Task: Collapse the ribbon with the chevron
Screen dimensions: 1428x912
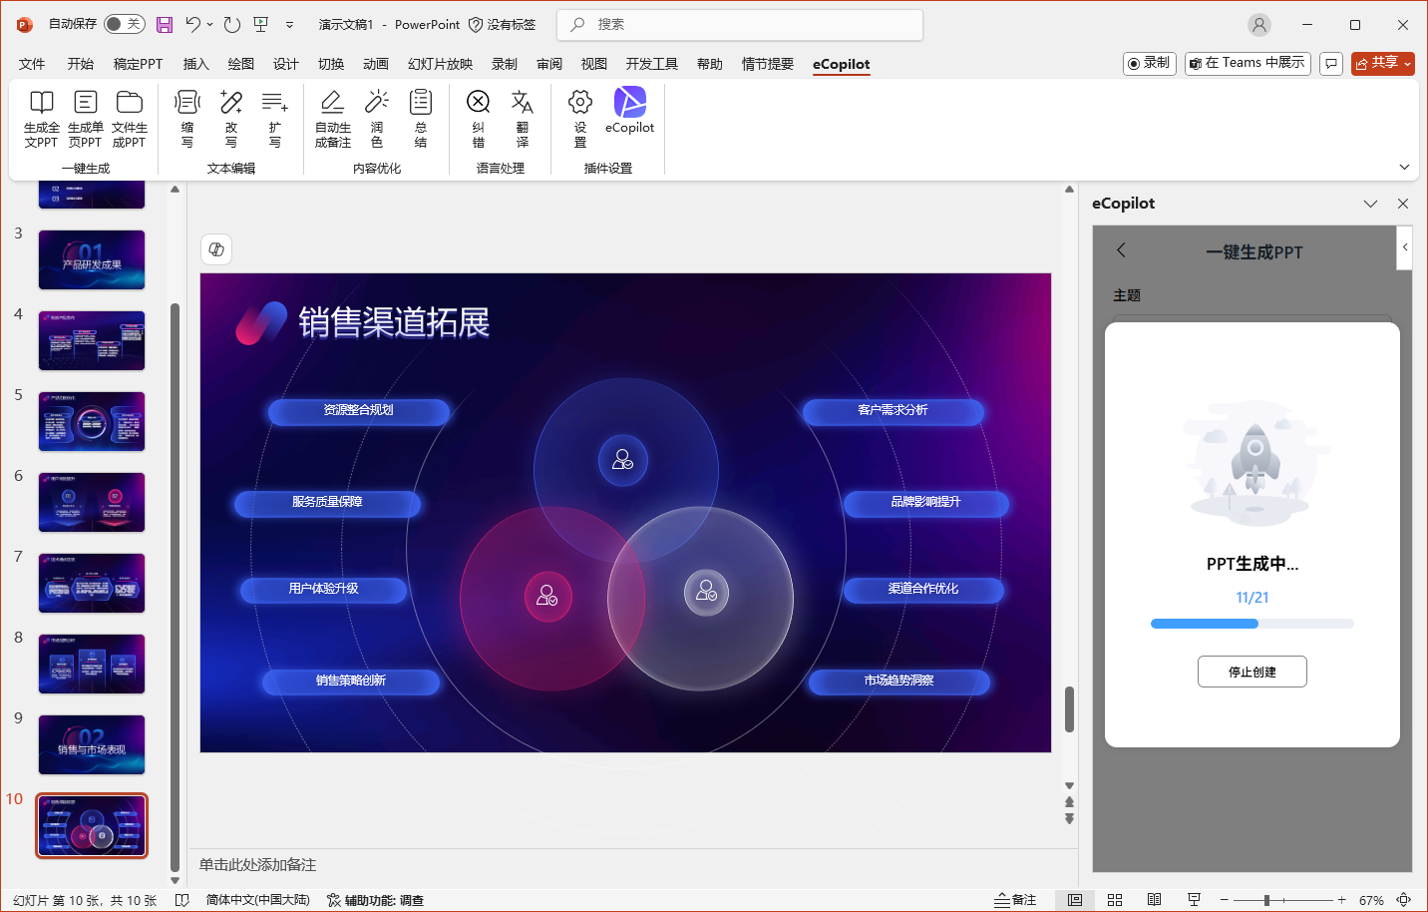Action: (1404, 168)
